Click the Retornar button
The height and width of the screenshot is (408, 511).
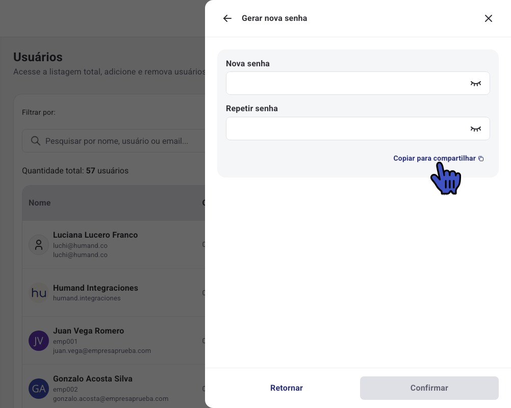coord(287,388)
